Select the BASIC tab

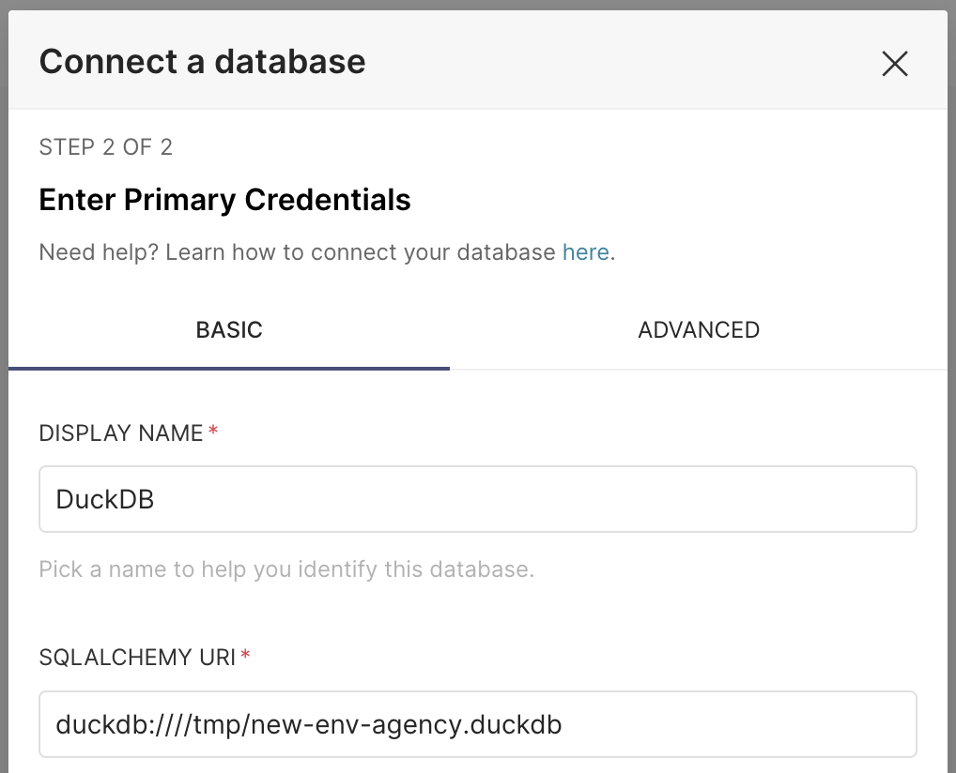pyautogui.click(x=229, y=330)
